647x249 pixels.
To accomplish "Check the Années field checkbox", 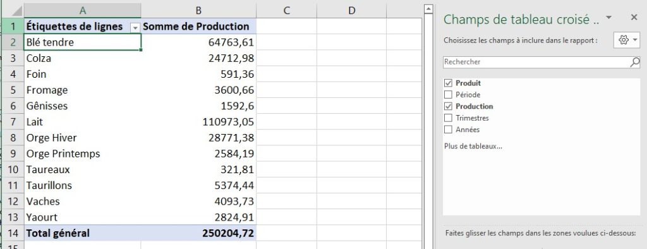I will tap(448, 130).
